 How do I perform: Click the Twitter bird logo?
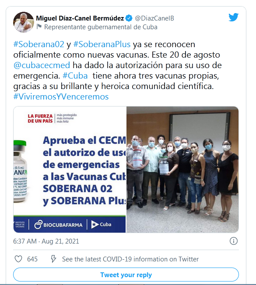(x=233, y=17)
